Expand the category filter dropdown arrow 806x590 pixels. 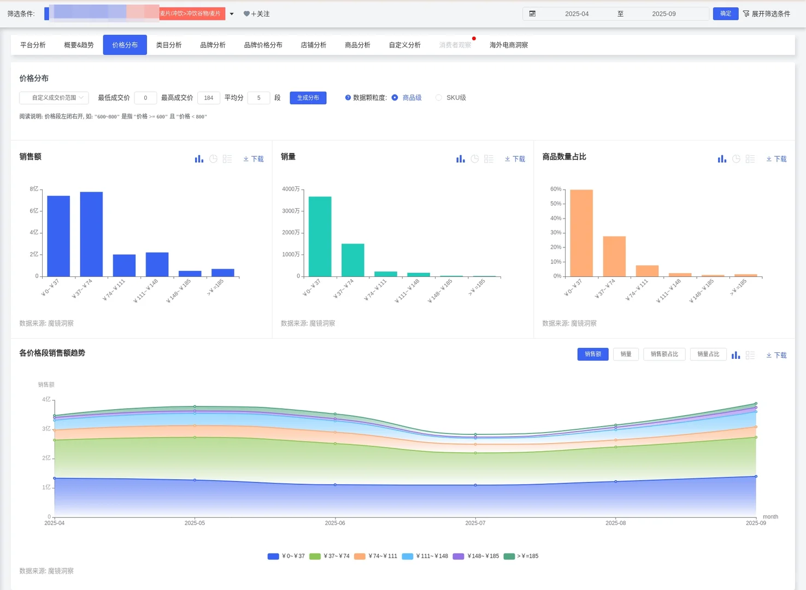[232, 14]
